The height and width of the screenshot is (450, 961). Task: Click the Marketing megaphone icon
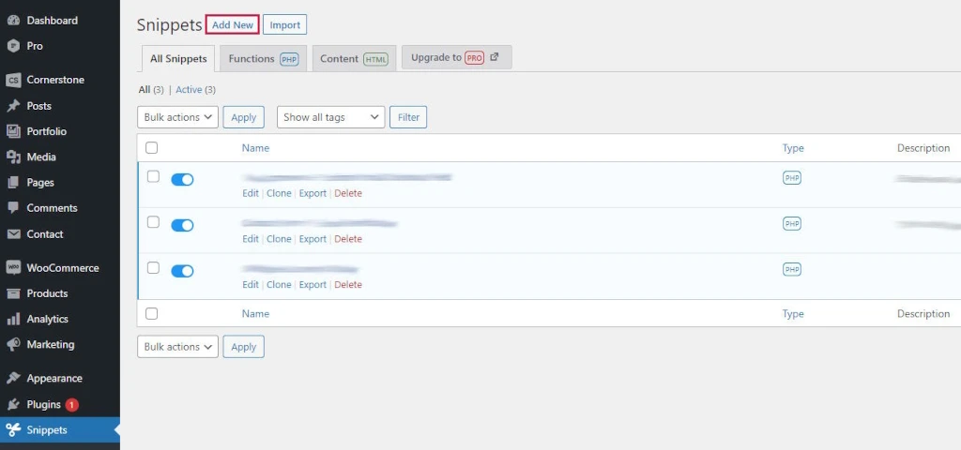coord(13,345)
